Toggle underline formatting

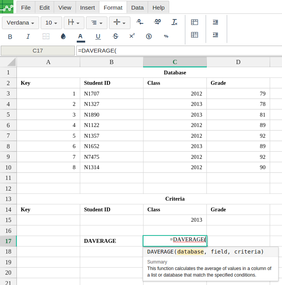pos(98,36)
